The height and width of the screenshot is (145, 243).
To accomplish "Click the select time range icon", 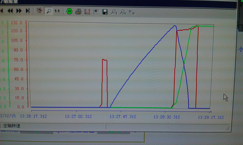I will [x=96, y=12].
